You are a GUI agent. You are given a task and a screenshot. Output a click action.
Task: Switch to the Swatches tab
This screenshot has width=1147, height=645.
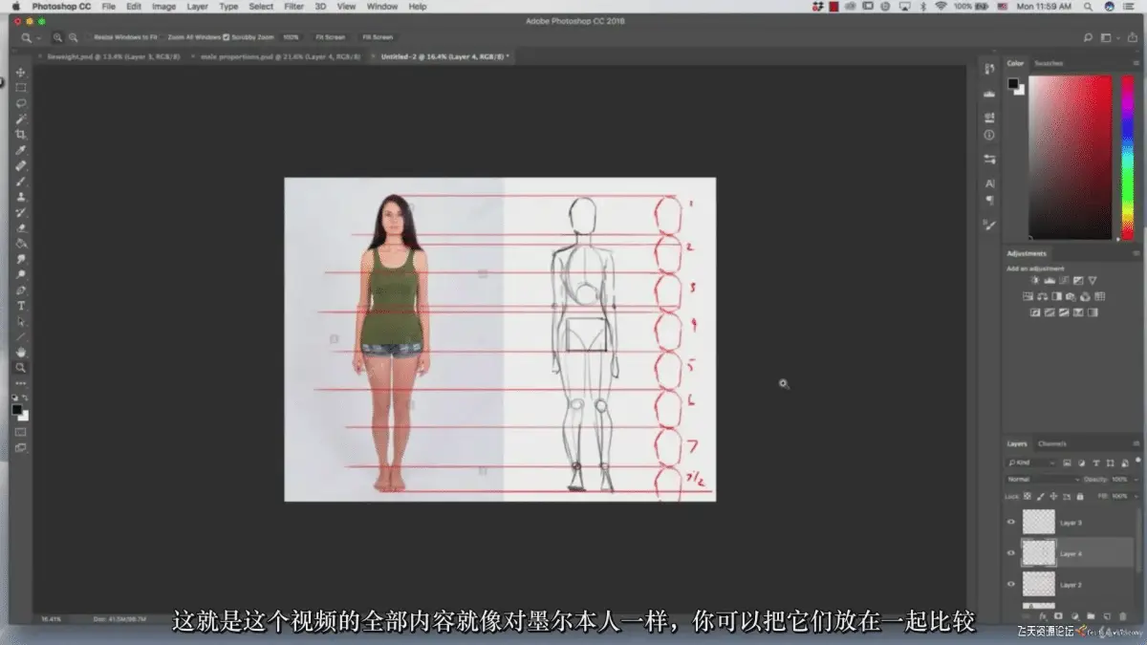point(1049,63)
